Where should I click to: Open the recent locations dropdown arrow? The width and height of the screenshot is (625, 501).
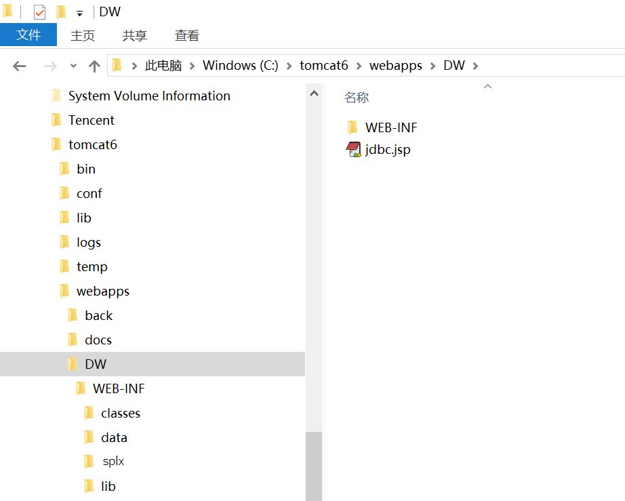(x=73, y=66)
